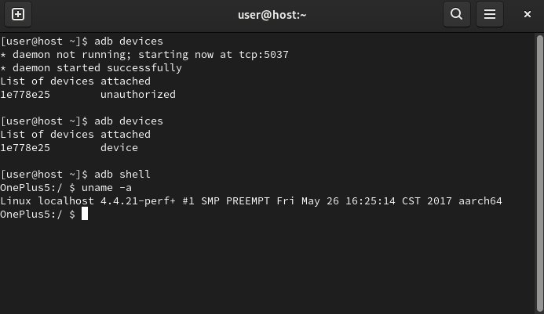
Task: Click the word 'unauthorized' in the output
Action: tap(138, 95)
